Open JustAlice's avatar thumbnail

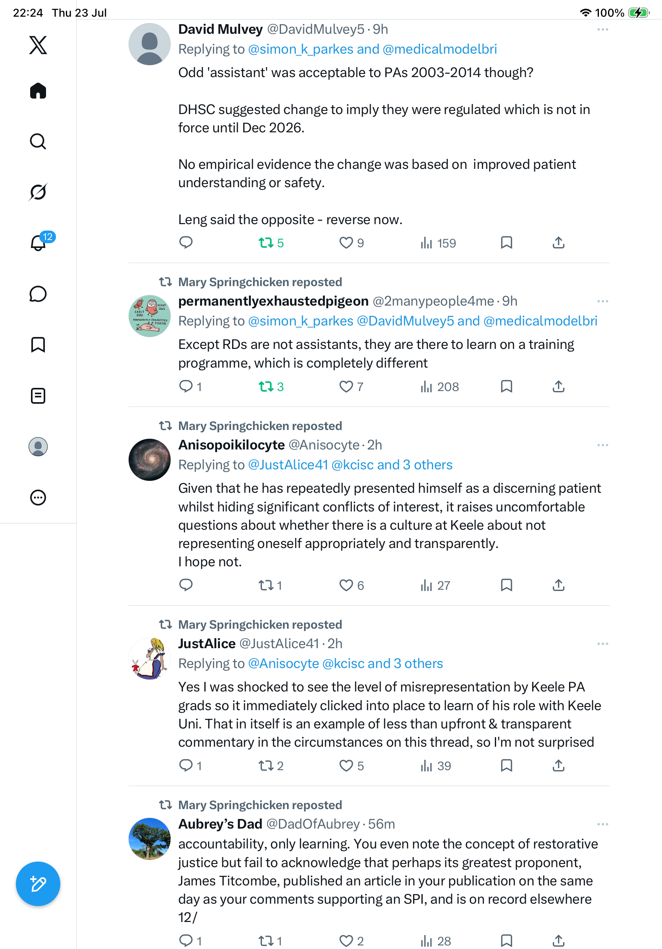pos(149,658)
